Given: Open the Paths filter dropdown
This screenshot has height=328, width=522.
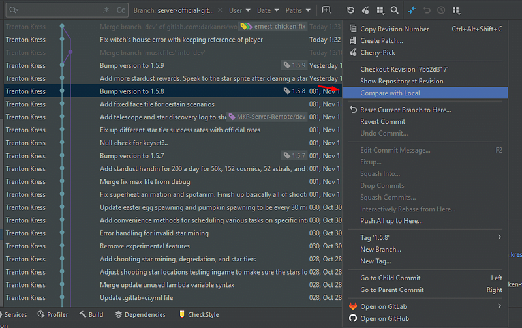Looking at the screenshot, I should click(298, 10).
